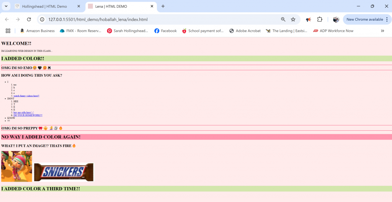This screenshot has height=202, width=392.
Task: Show more hidden bookmarks chevron
Action: (x=382, y=31)
